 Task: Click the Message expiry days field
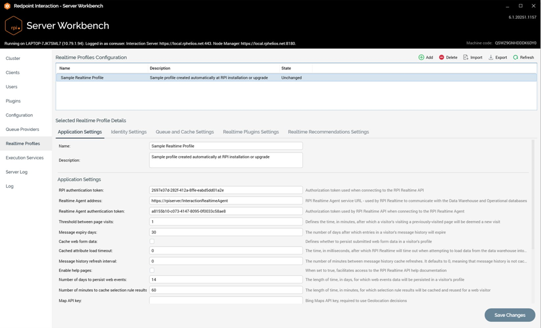[226, 232]
